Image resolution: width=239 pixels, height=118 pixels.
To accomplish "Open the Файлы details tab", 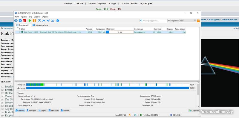I will [x=65, y=110].
